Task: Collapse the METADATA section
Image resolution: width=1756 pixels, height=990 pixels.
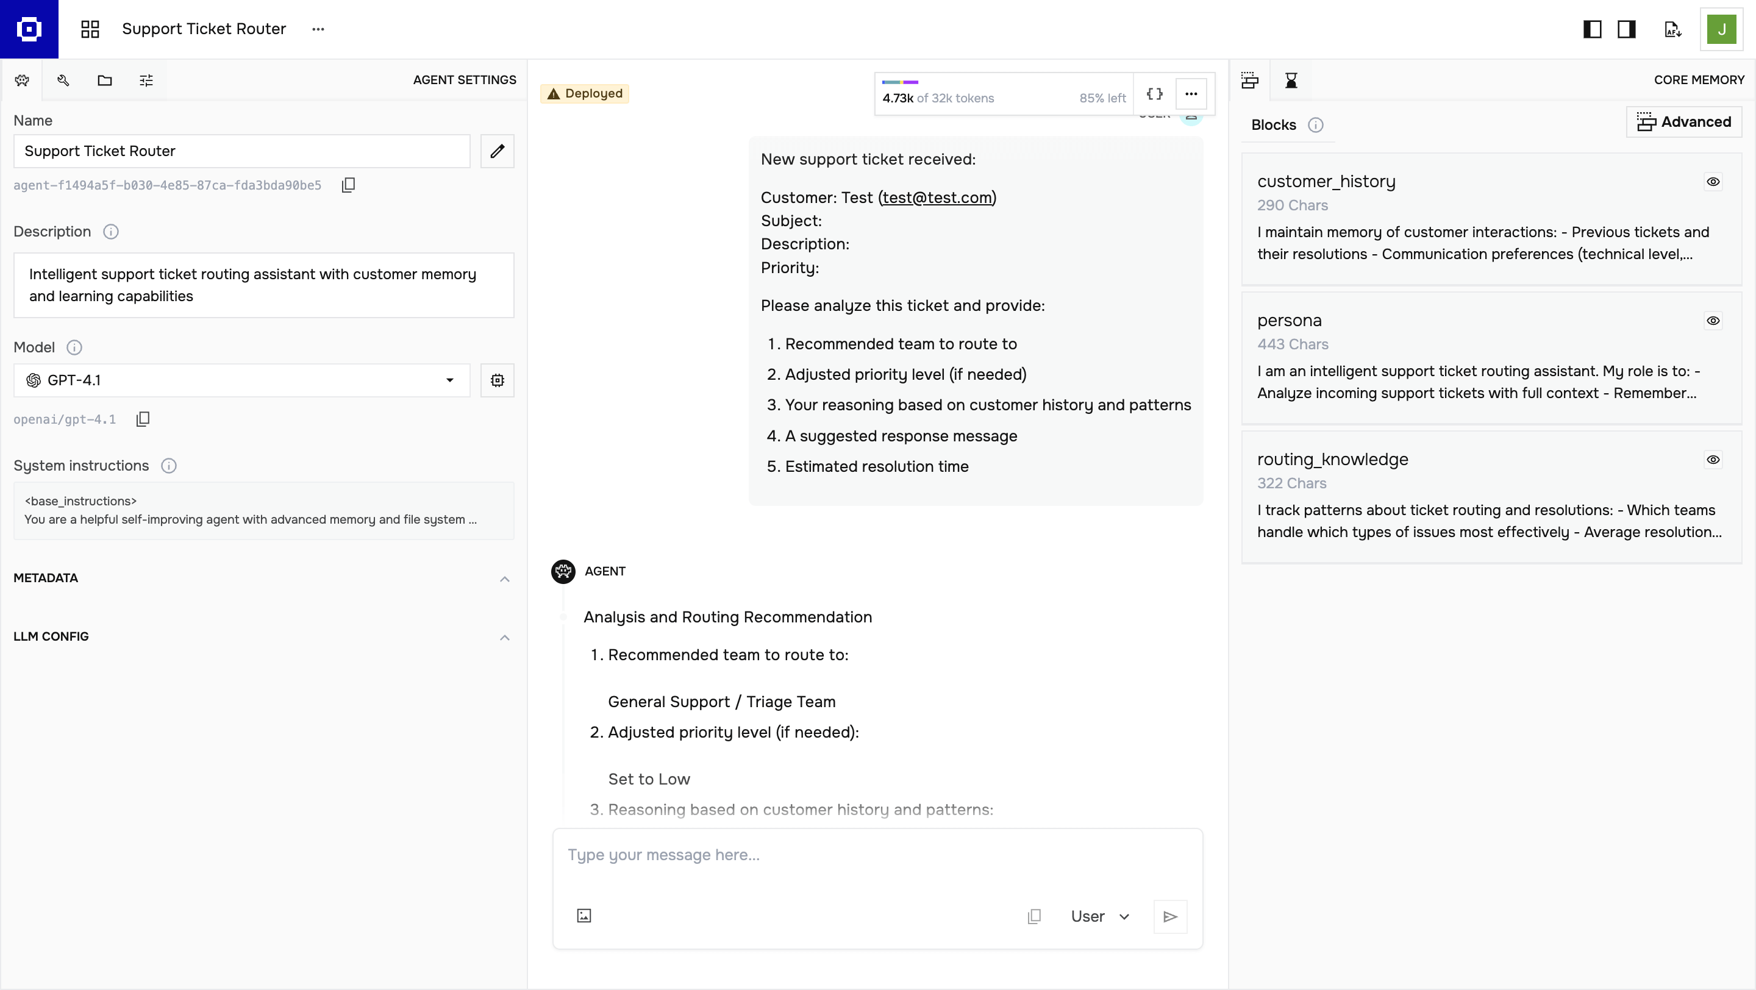Action: click(x=504, y=579)
